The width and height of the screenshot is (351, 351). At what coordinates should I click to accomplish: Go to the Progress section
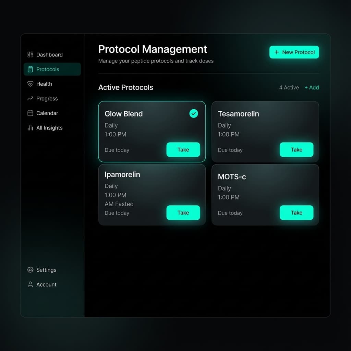(47, 99)
